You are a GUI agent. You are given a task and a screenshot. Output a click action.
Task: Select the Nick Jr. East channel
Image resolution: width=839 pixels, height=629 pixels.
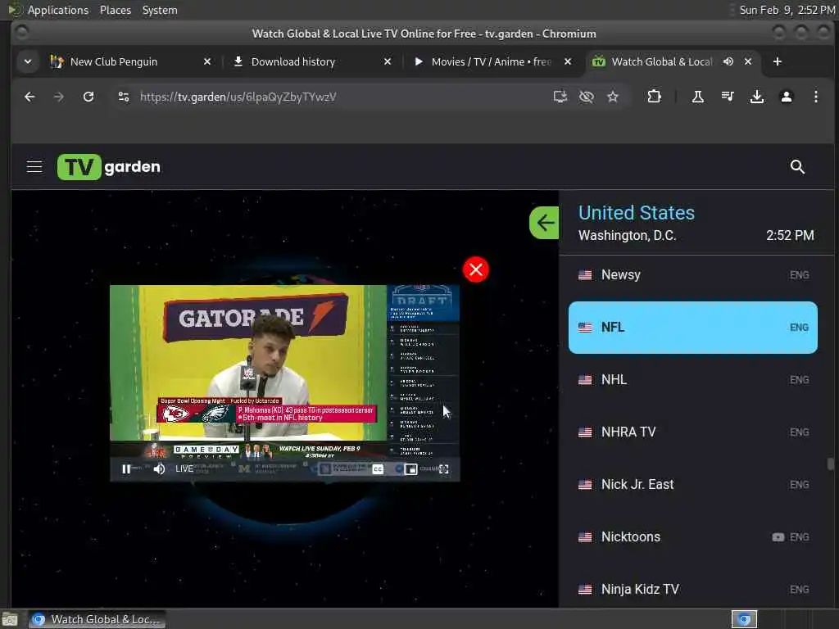pyautogui.click(x=693, y=485)
